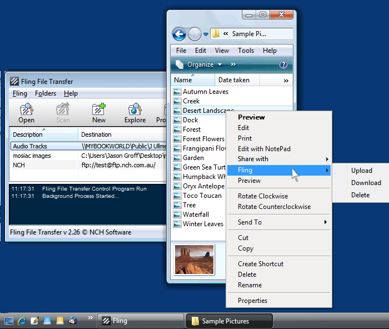
Task: Click the Explore icon in Fling toolbar
Action: 134,109
